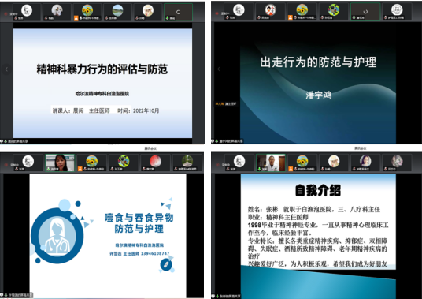Viewport: 422px width, 299px height.
Task: Click red recording indicator in bottom-left meeting
Action: [6, 164]
